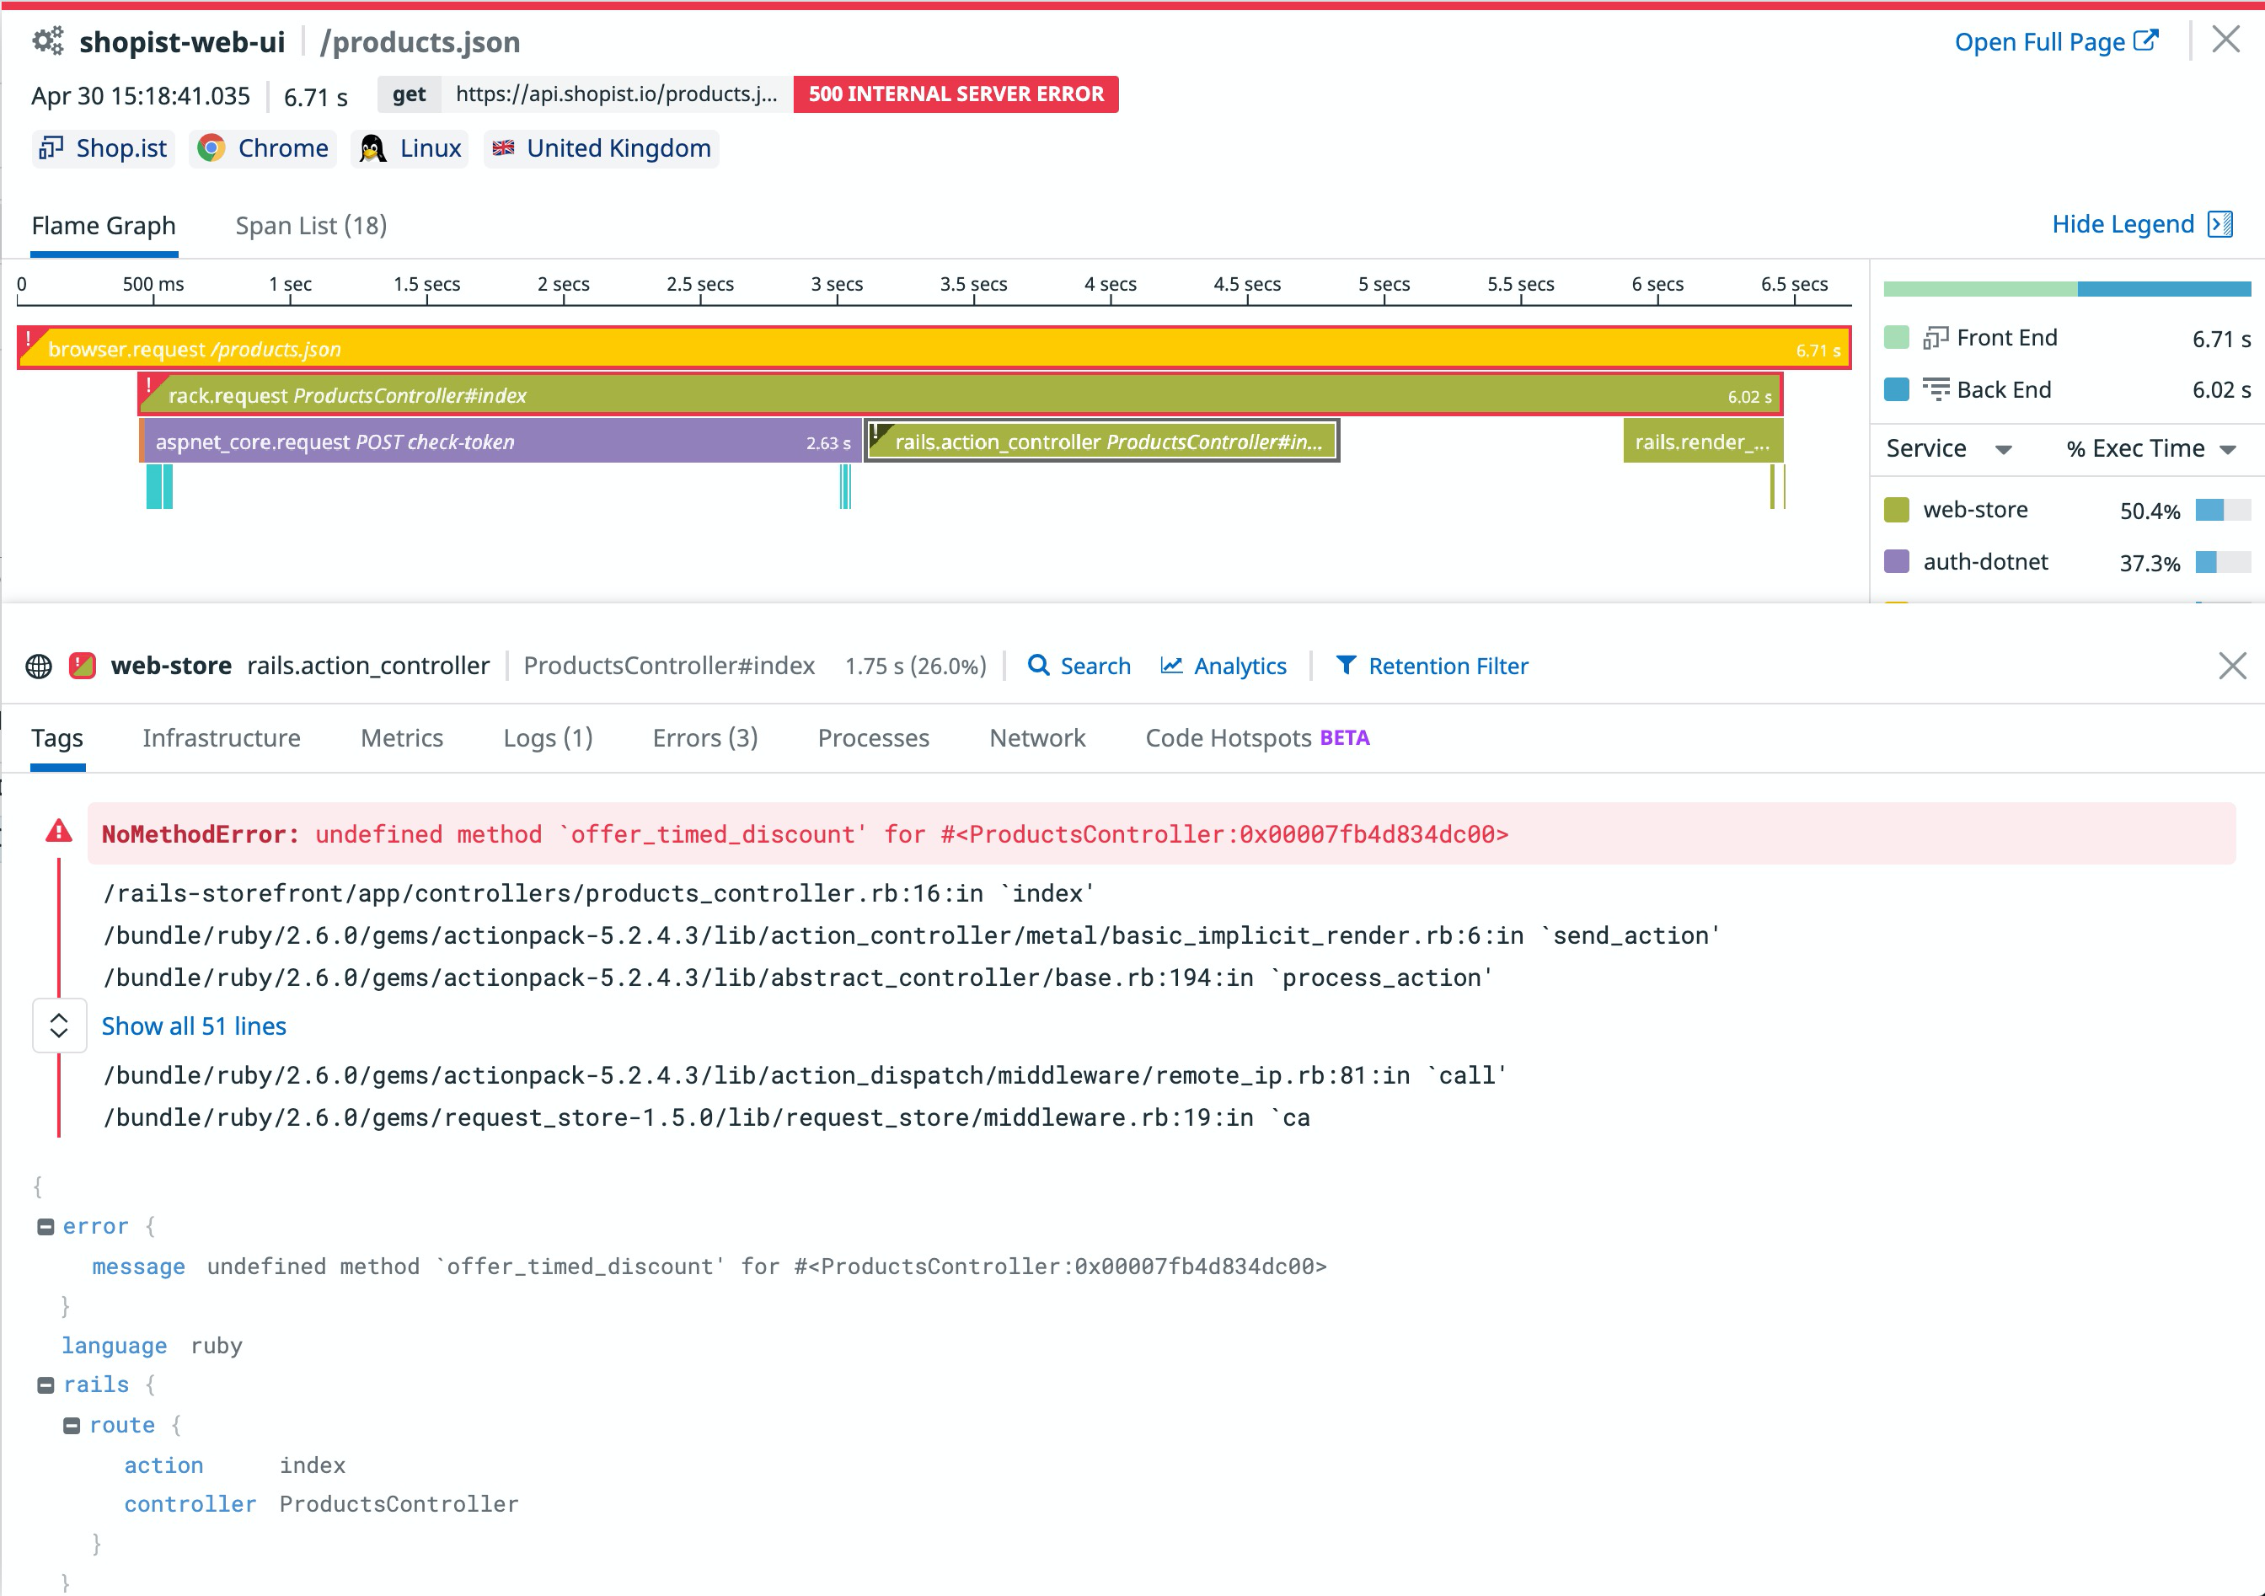
Task: Click the Chrome browser icon tag
Action: tap(212, 148)
